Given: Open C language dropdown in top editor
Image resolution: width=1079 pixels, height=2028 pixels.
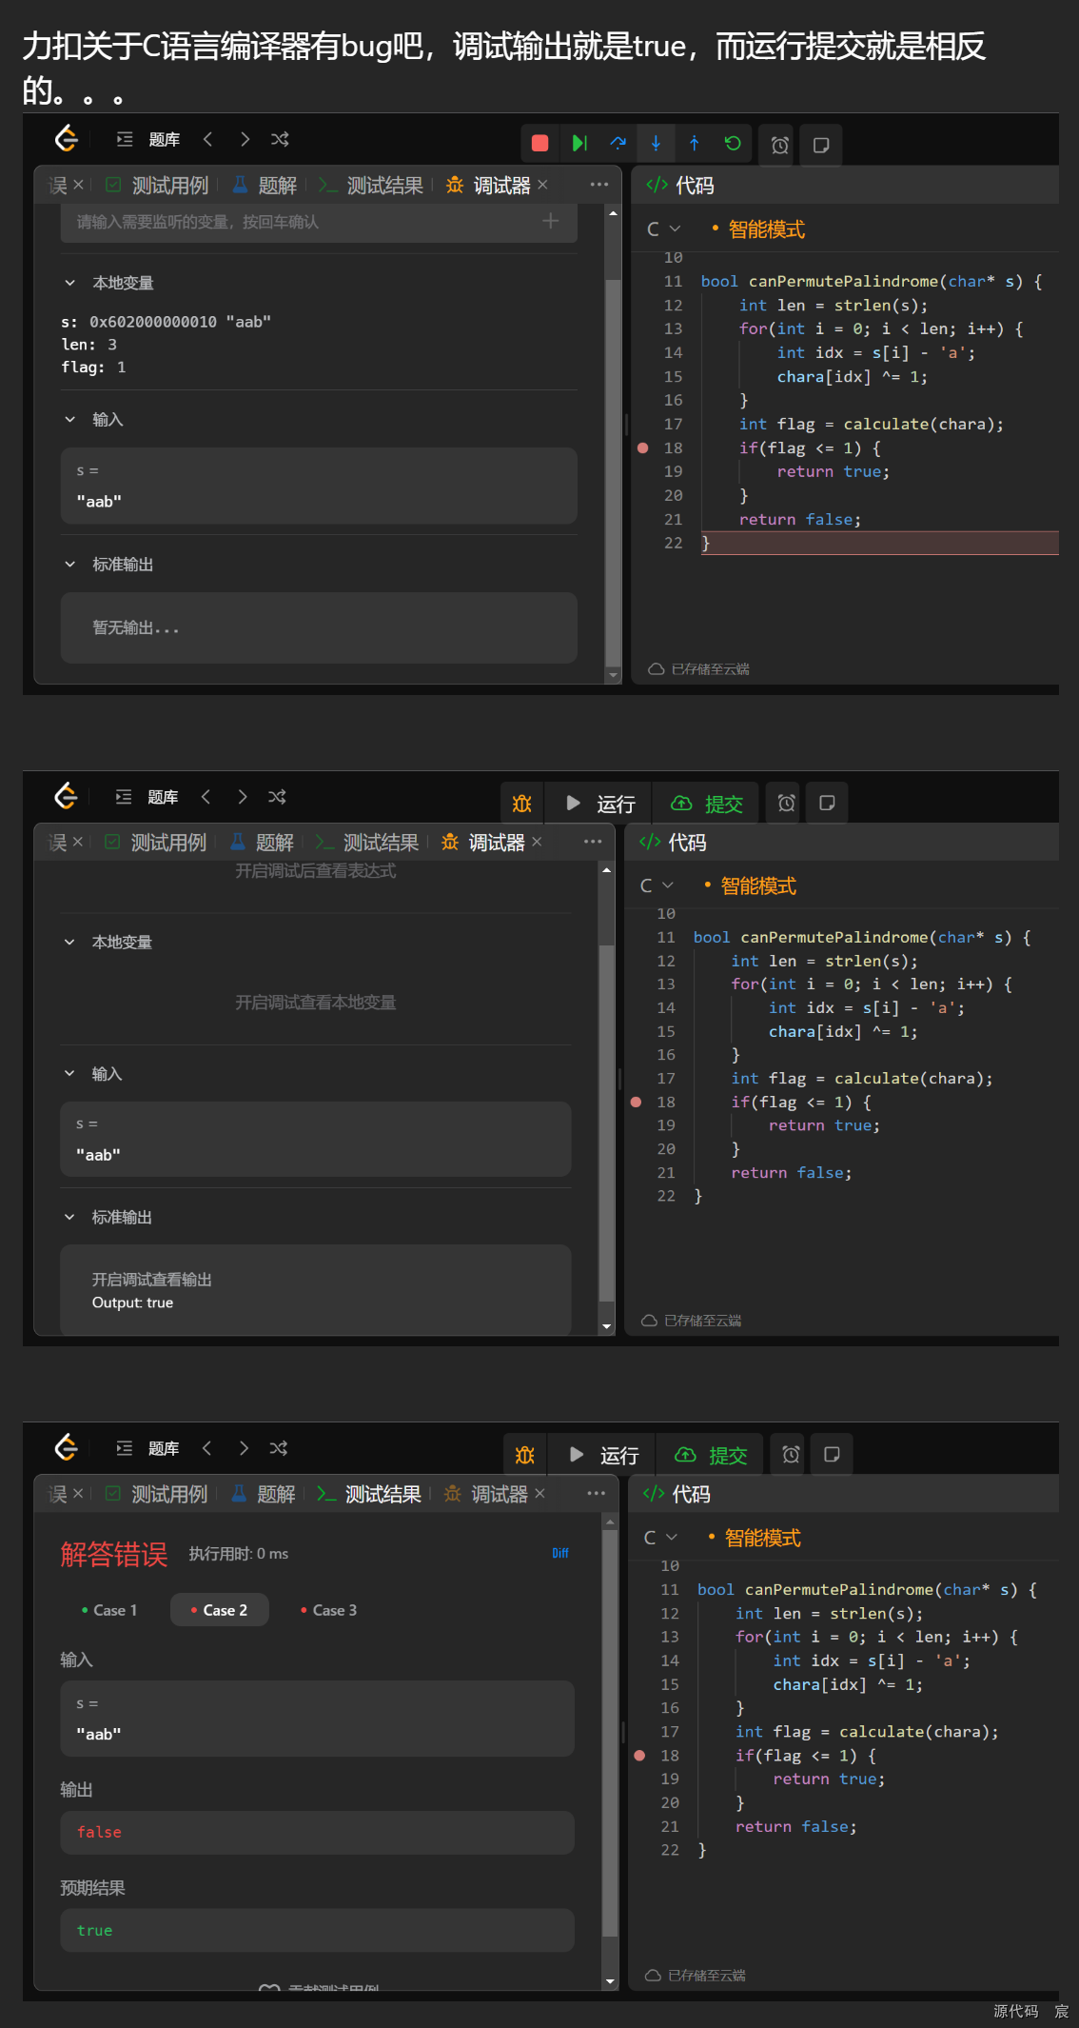Looking at the screenshot, I should (x=663, y=229).
